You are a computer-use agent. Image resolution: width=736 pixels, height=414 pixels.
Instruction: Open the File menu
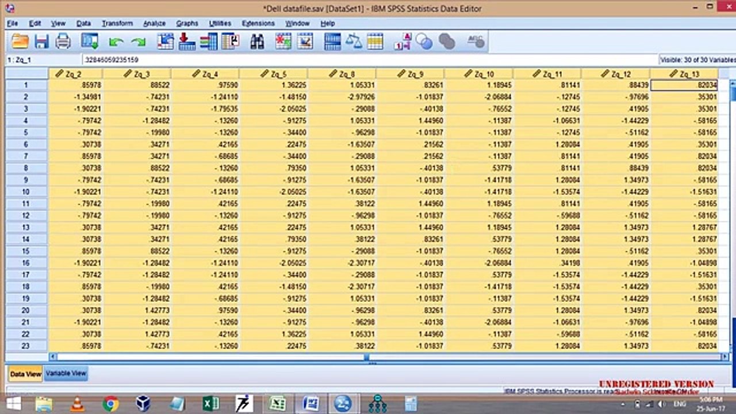pos(13,24)
